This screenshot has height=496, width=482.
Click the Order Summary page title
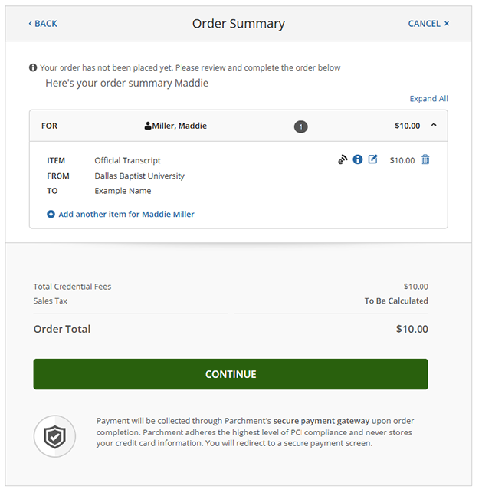(x=238, y=24)
